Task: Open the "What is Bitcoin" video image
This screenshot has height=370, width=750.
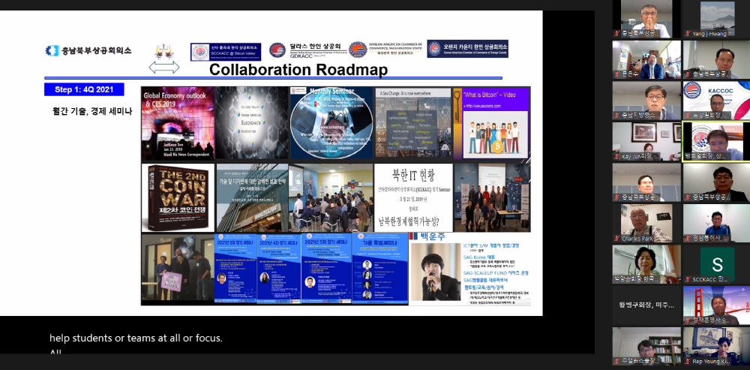Action: point(491,122)
